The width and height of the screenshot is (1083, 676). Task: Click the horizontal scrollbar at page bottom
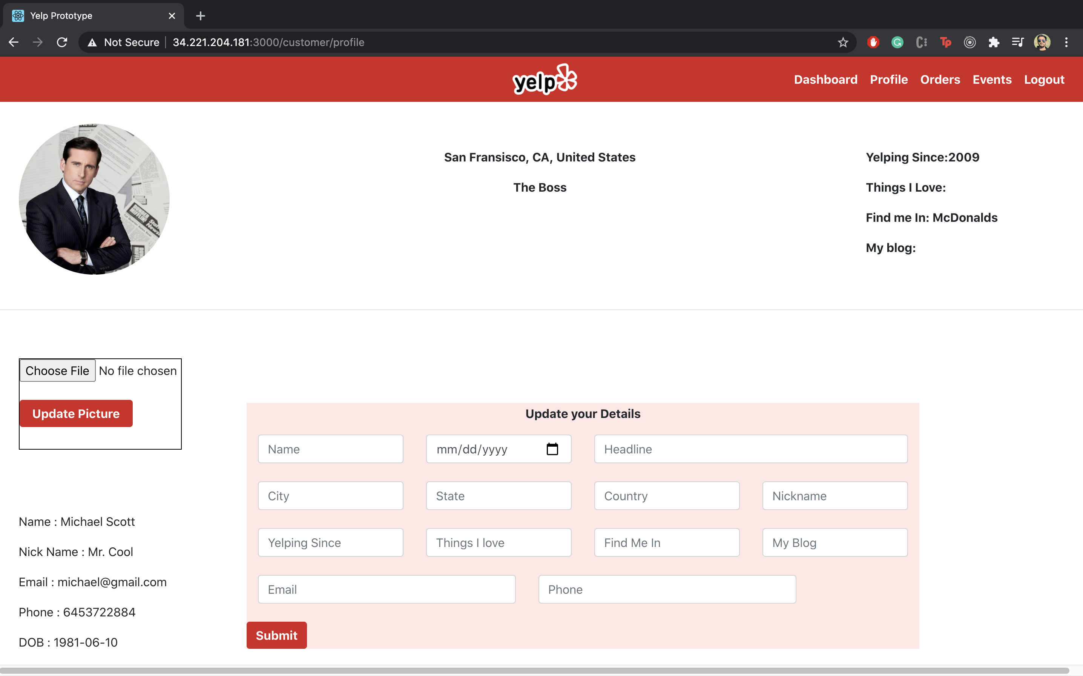coord(534,671)
